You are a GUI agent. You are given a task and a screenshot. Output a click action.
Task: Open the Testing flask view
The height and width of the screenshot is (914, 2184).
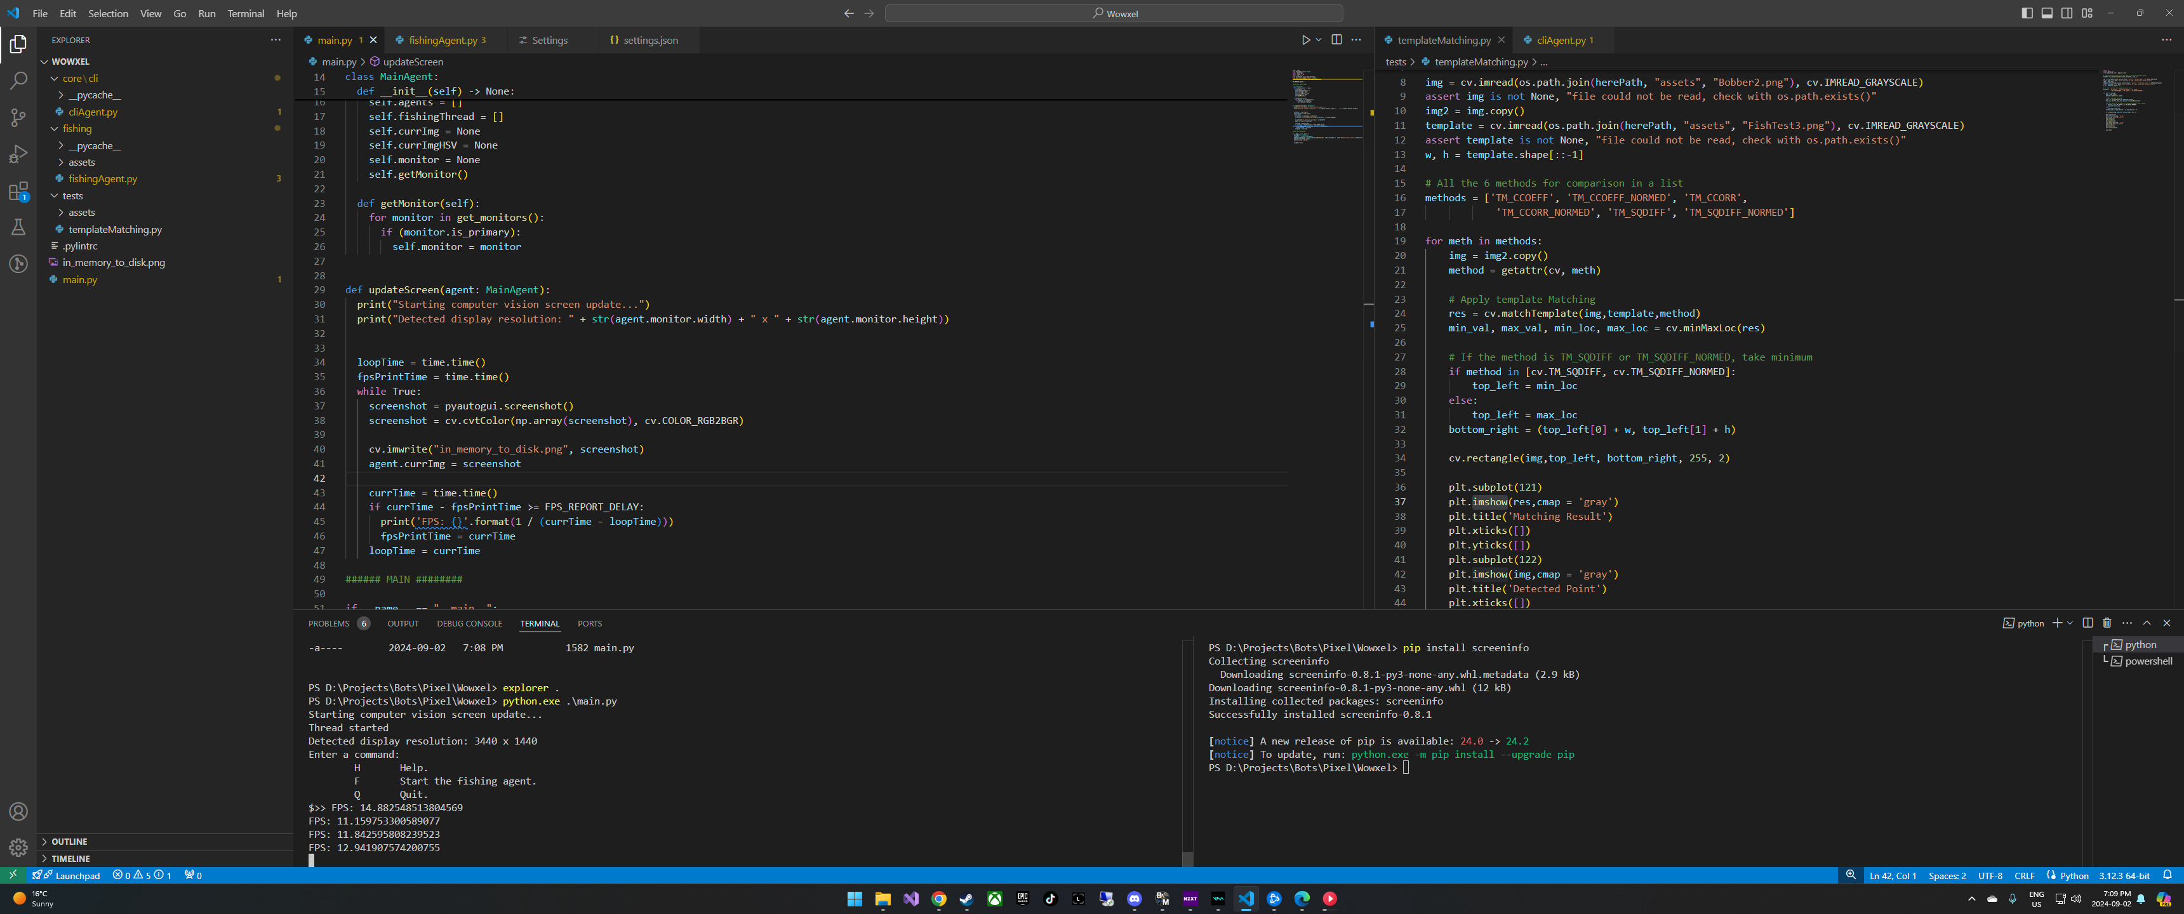(x=18, y=227)
